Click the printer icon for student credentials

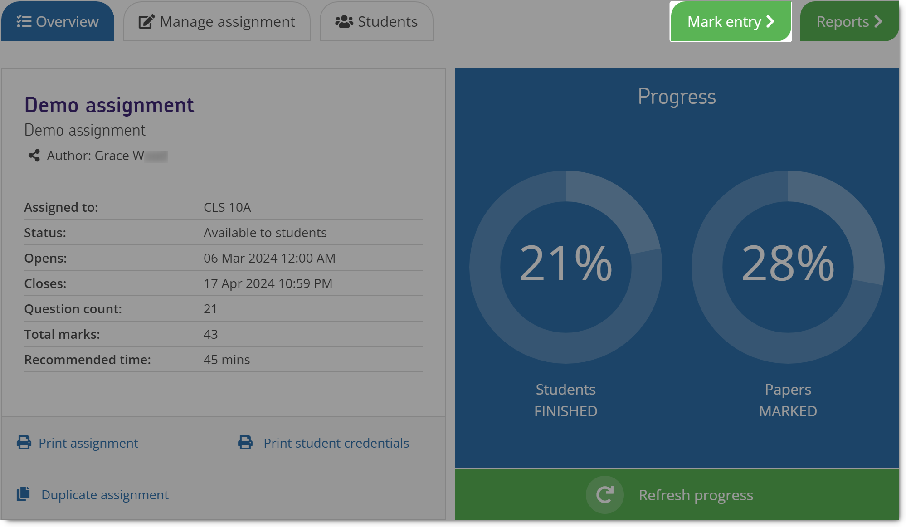[245, 443]
